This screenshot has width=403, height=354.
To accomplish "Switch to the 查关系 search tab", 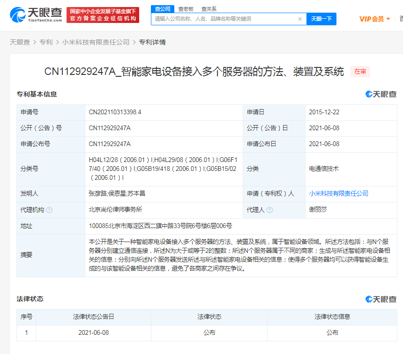I will [209, 9].
